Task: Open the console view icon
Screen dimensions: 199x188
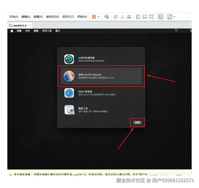Action: (x=160, y=17)
